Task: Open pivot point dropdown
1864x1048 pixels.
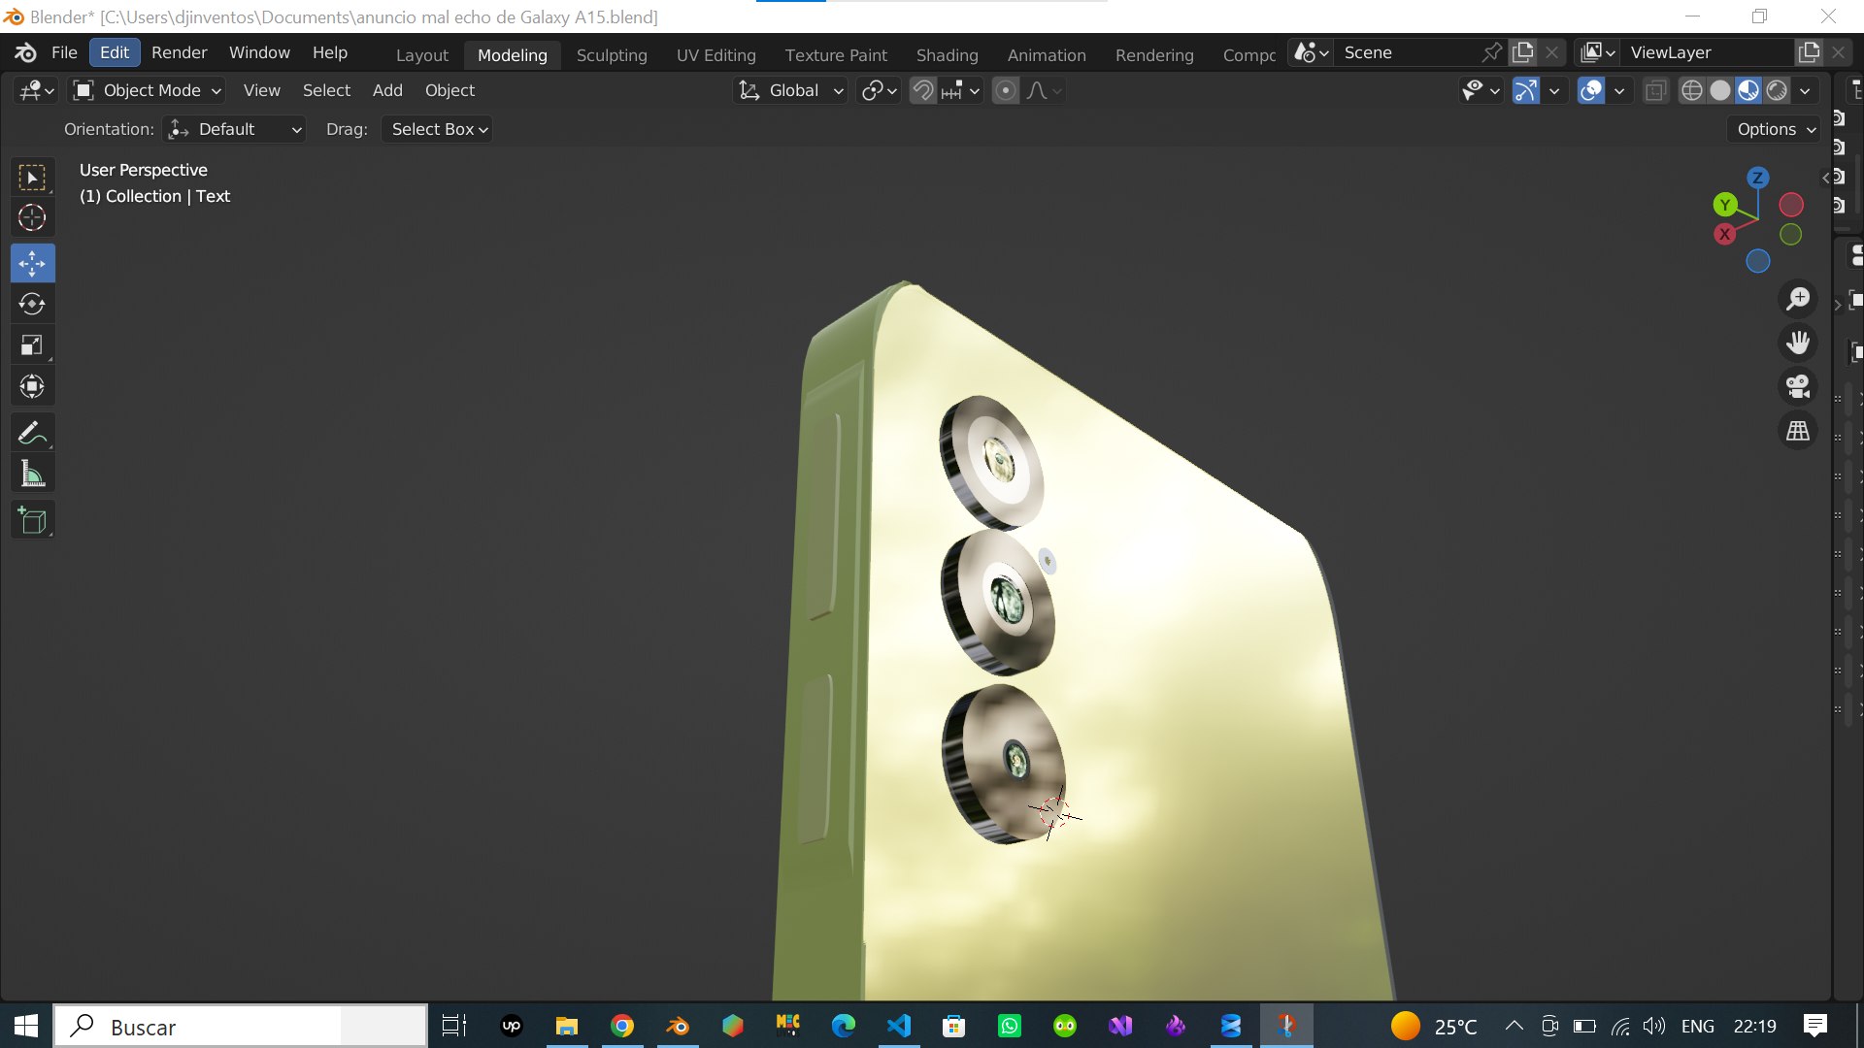Action: pos(879,90)
